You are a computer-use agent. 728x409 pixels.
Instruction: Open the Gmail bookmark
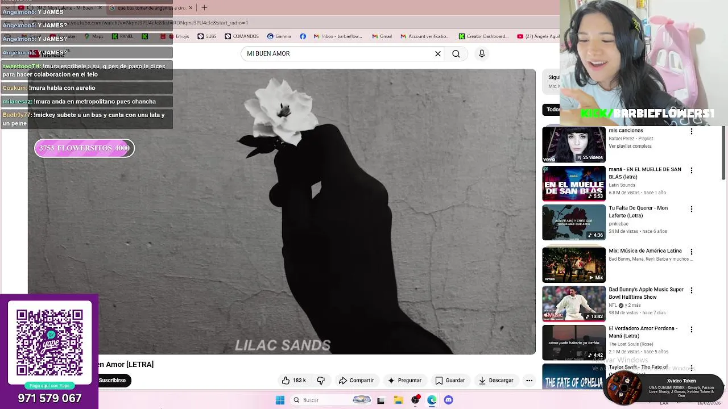coord(382,36)
